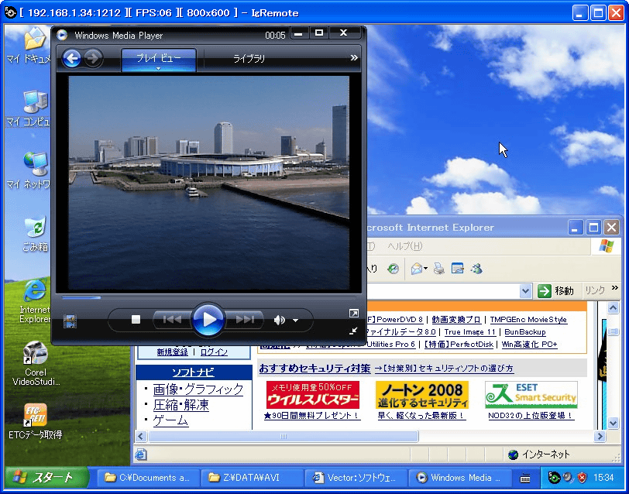Switch to the Z:¥DATA¥AVI taskbar button

[x=252, y=478]
